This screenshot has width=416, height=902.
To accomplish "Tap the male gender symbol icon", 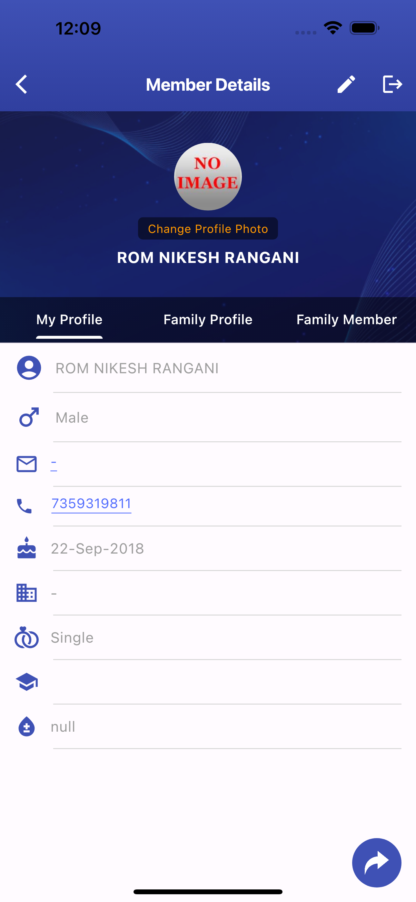I will (x=29, y=417).
